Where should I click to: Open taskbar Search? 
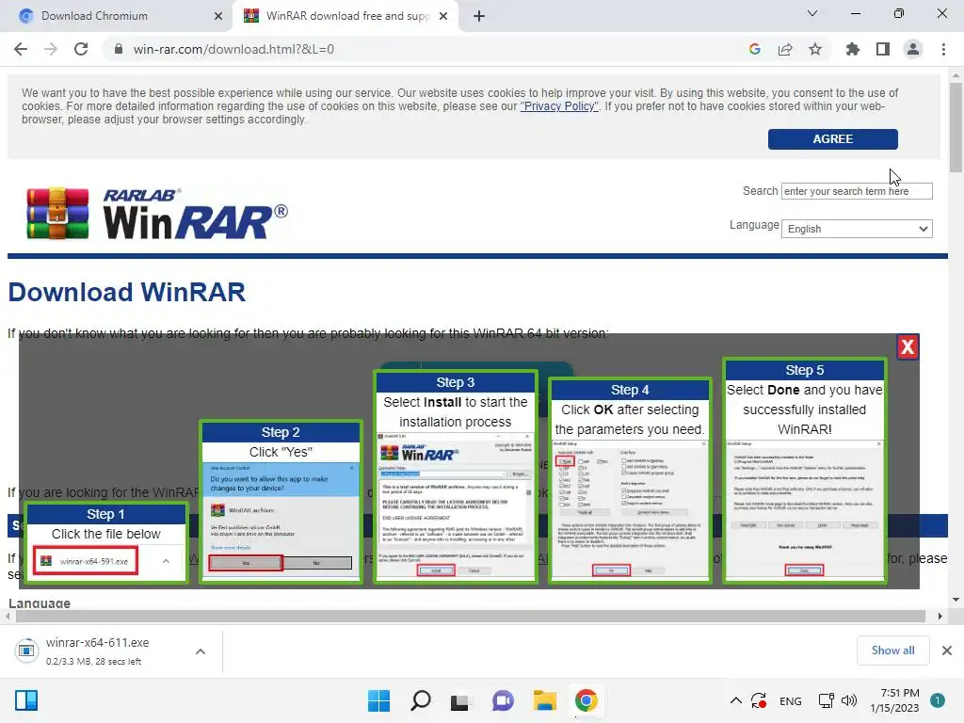tap(421, 700)
